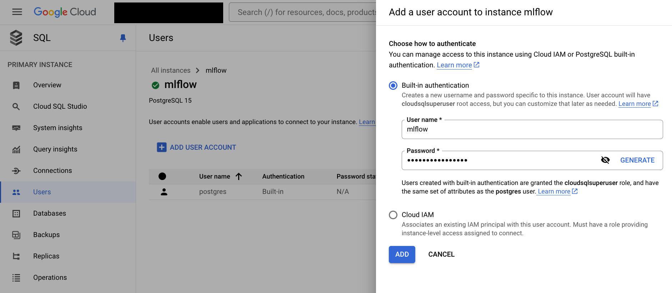Click Learn link after user accounts description
672x293 pixels.
tap(367, 122)
